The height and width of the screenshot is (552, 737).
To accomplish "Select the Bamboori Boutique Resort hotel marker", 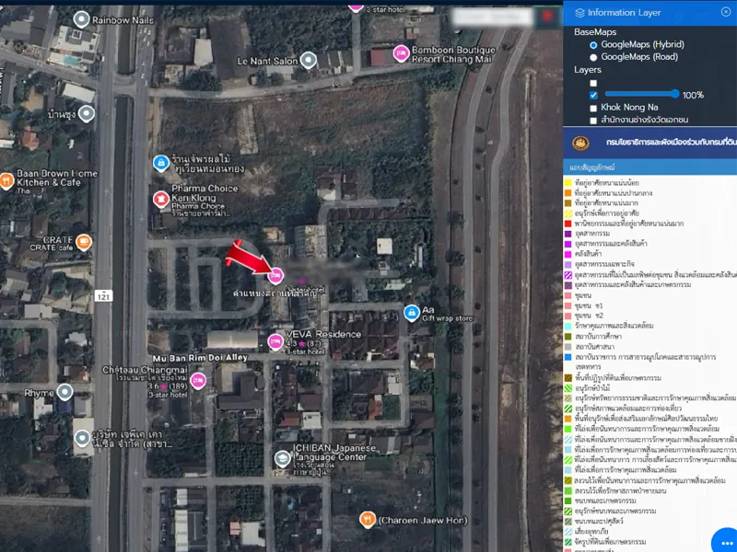I will (x=401, y=53).
